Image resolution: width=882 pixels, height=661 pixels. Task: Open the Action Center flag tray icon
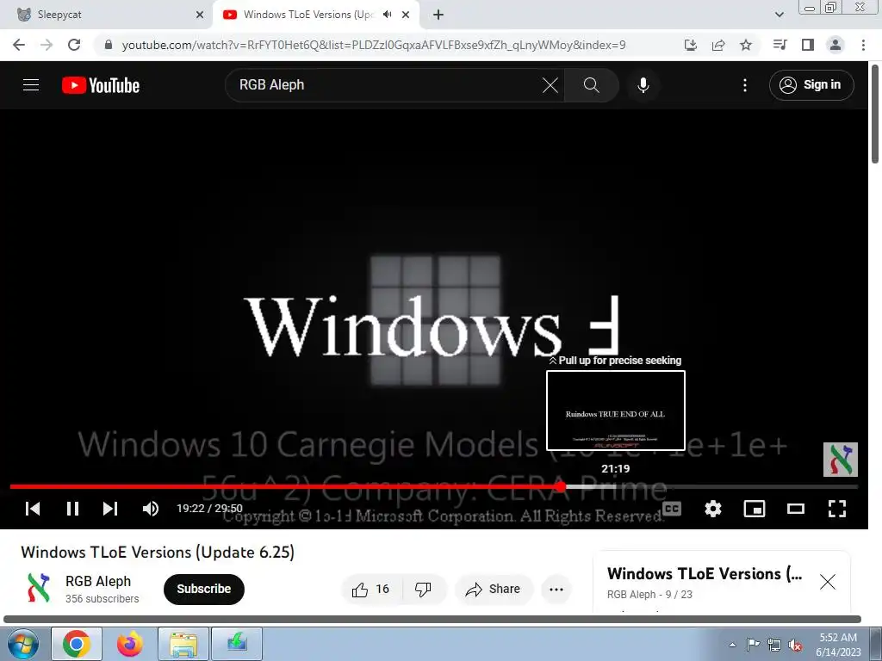click(753, 645)
